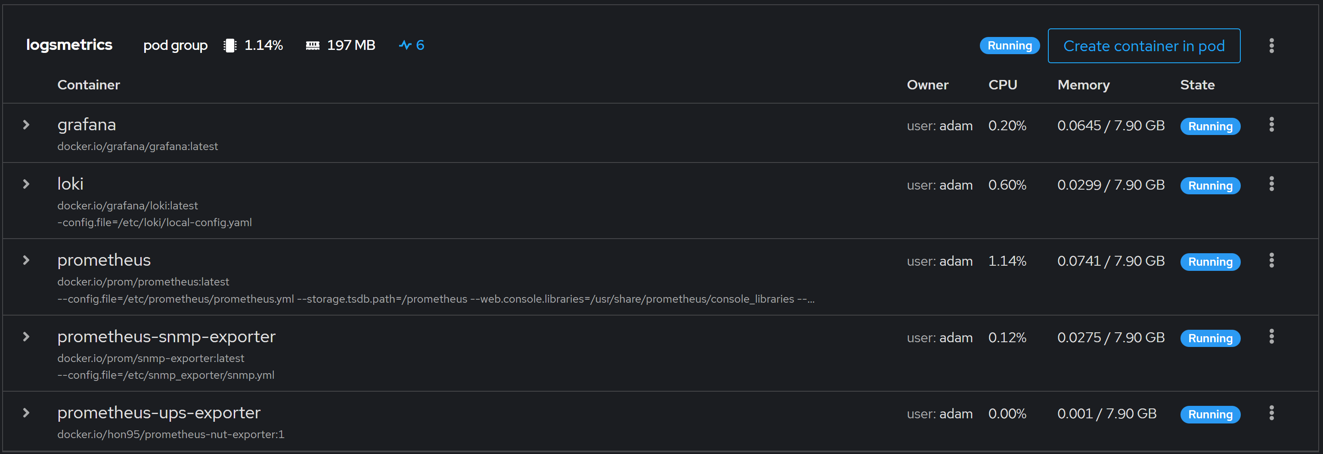Click the pod memory usage icon

tap(312, 46)
